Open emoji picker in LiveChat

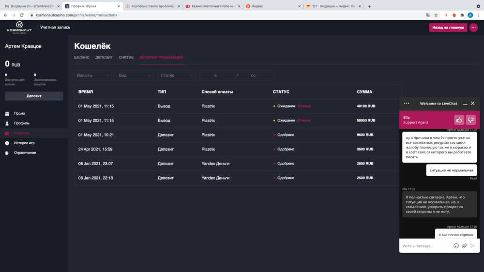click(x=456, y=246)
